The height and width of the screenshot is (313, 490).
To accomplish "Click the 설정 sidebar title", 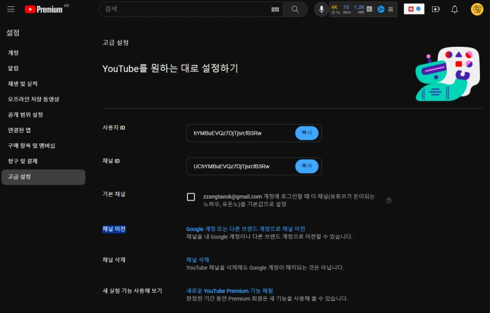I will (13, 33).
